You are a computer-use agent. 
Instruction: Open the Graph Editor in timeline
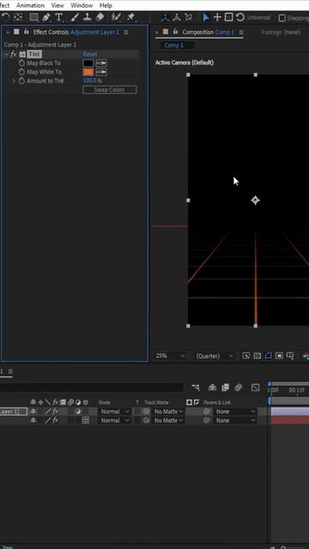[x=256, y=387]
